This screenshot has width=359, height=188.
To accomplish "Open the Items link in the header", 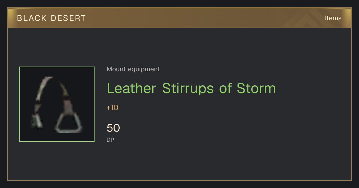I will click(333, 18).
